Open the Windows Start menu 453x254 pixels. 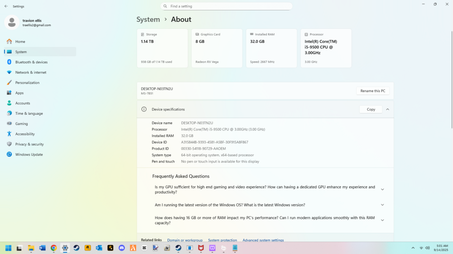8,248
